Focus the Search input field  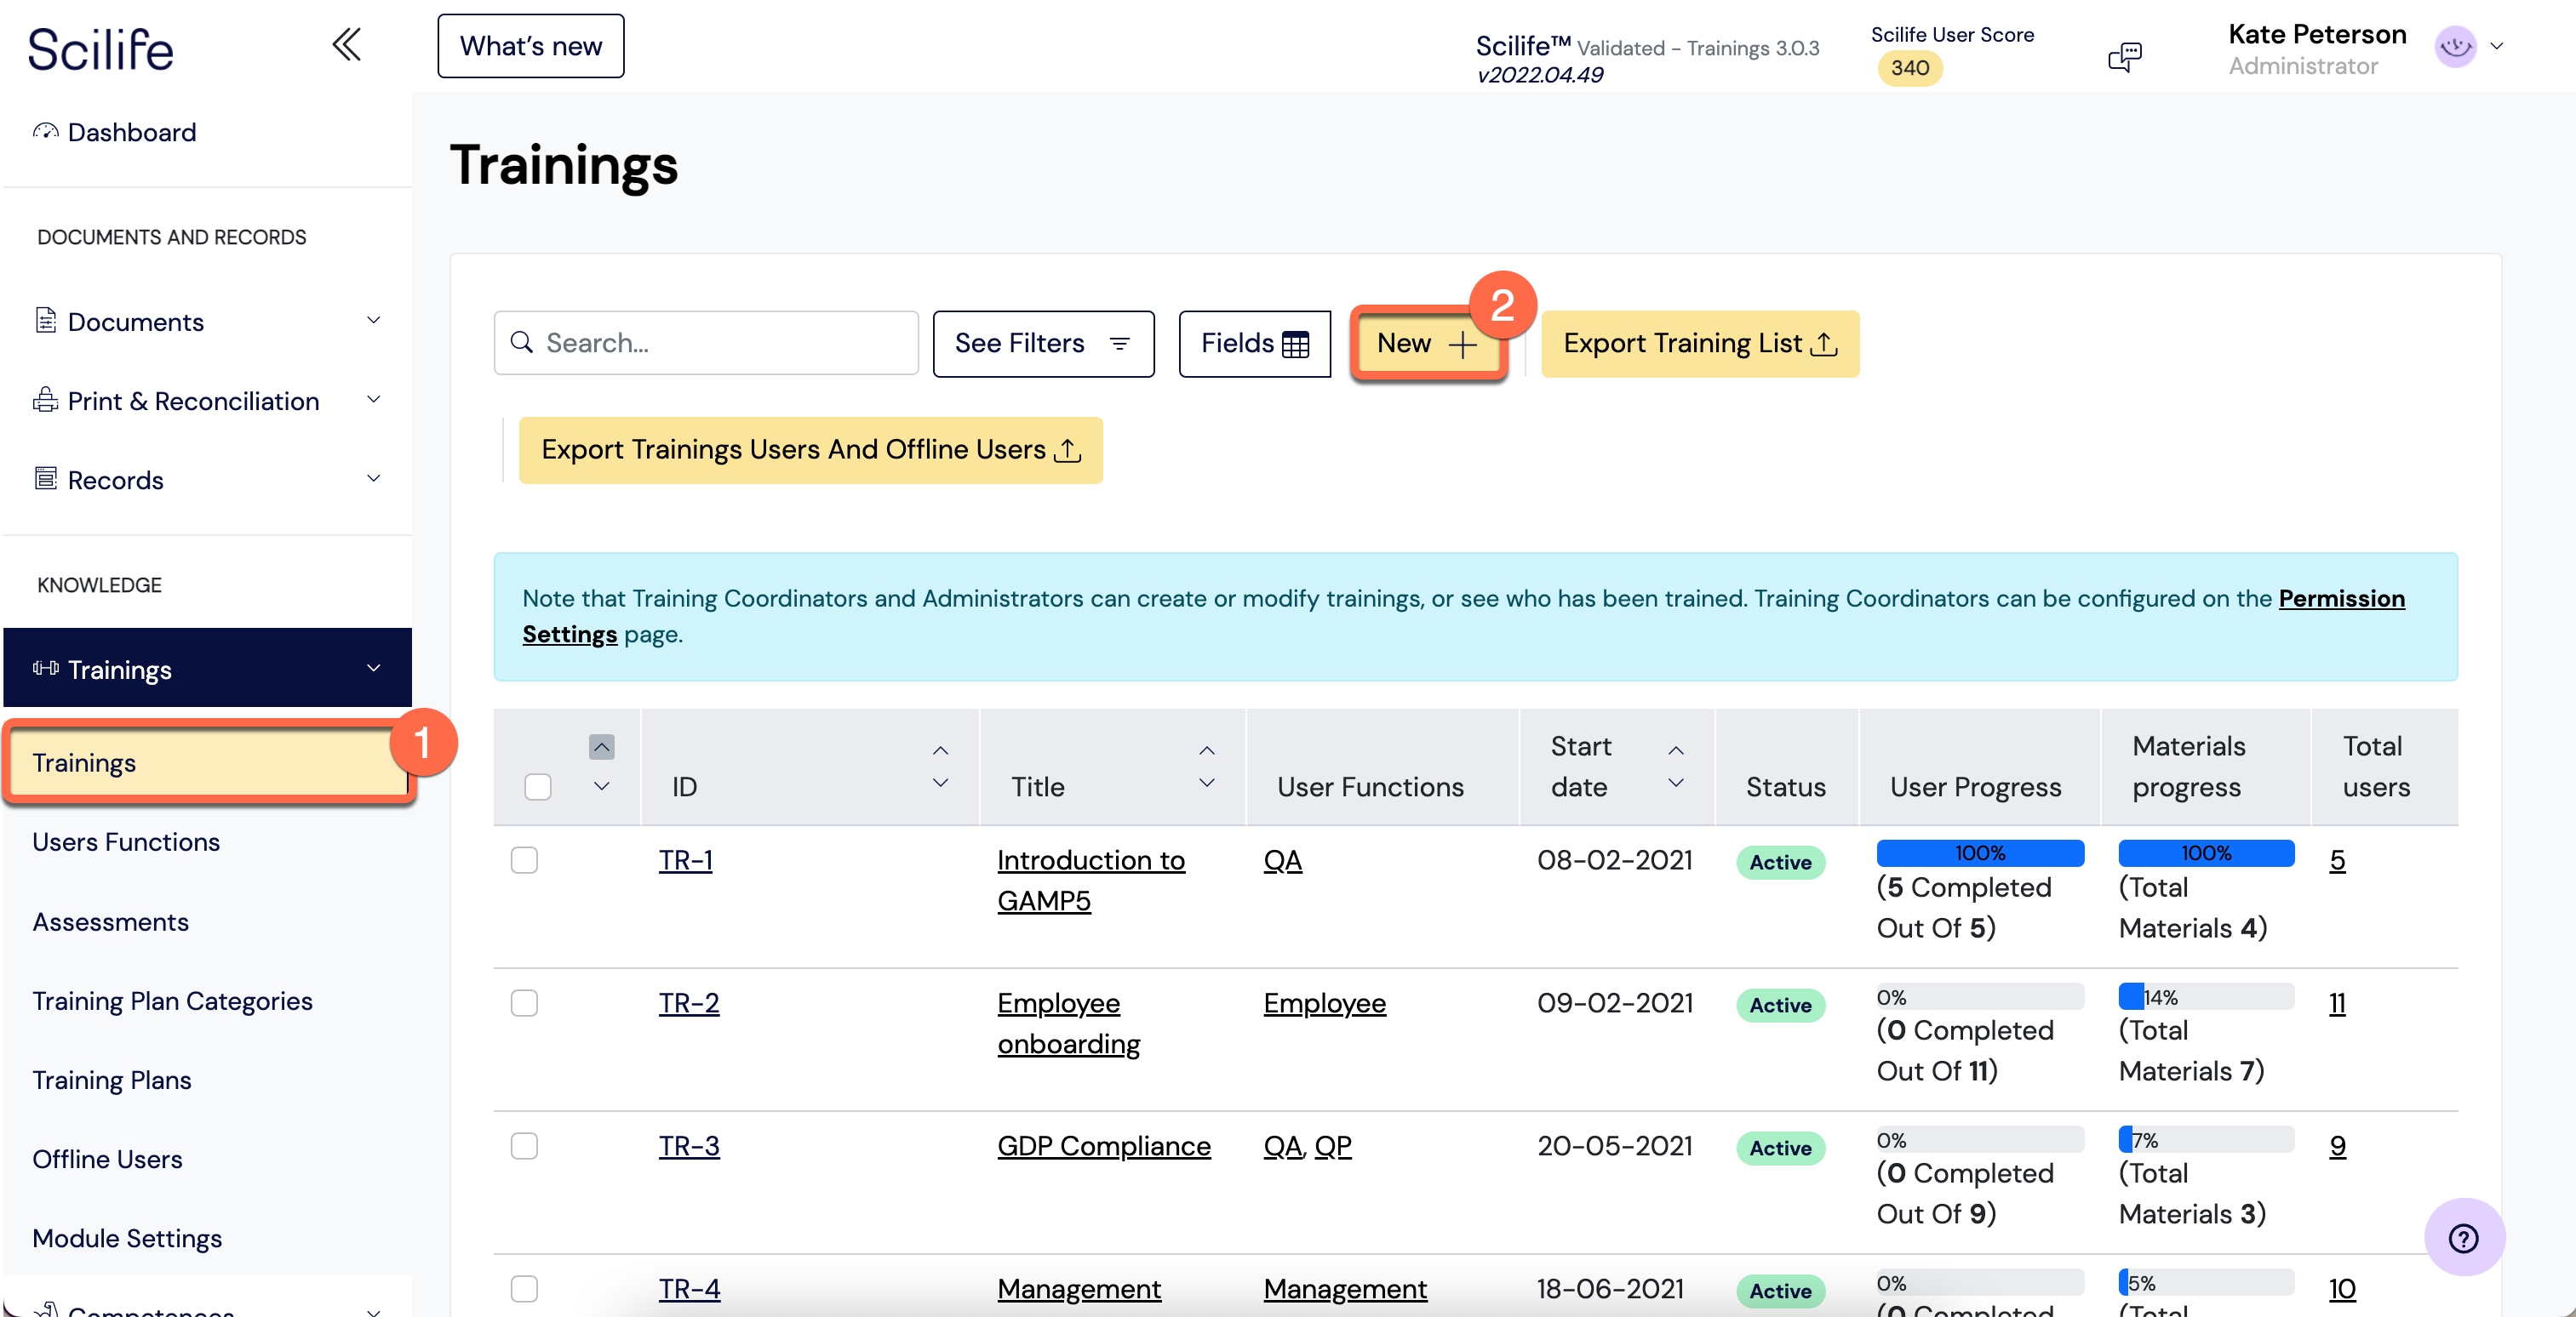(x=706, y=343)
